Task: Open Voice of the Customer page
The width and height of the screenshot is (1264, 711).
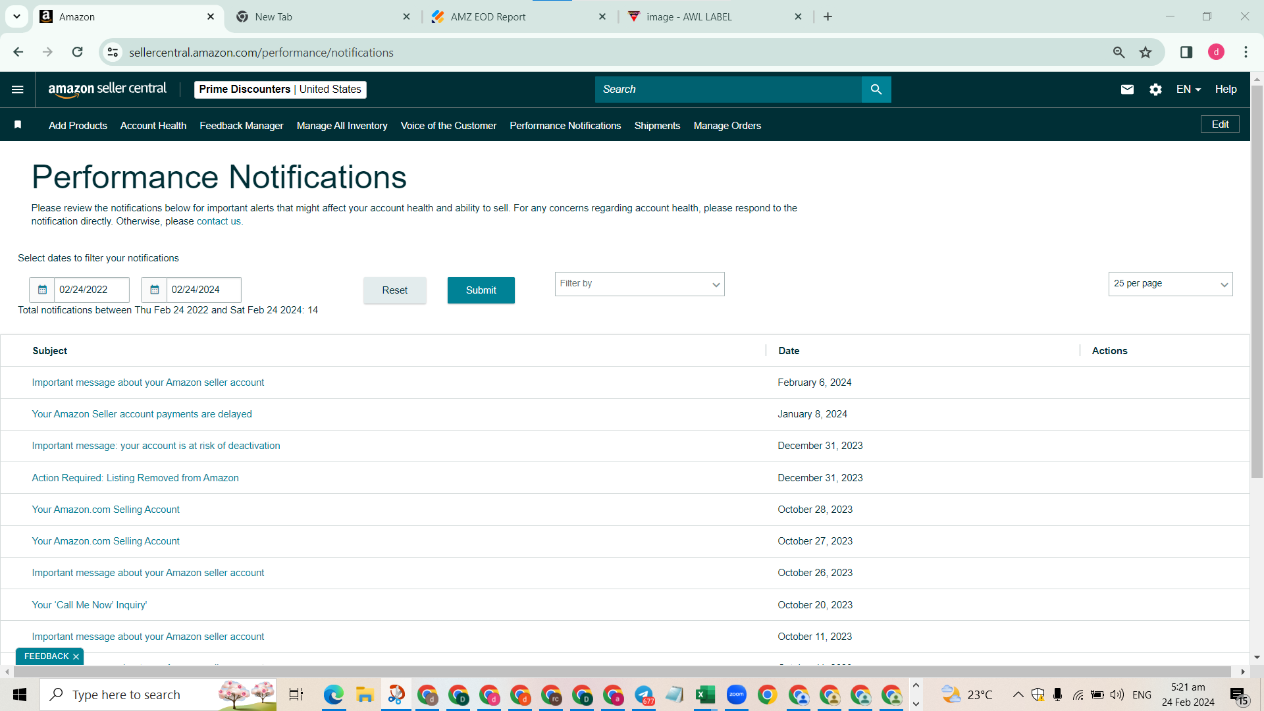Action: (x=448, y=126)
